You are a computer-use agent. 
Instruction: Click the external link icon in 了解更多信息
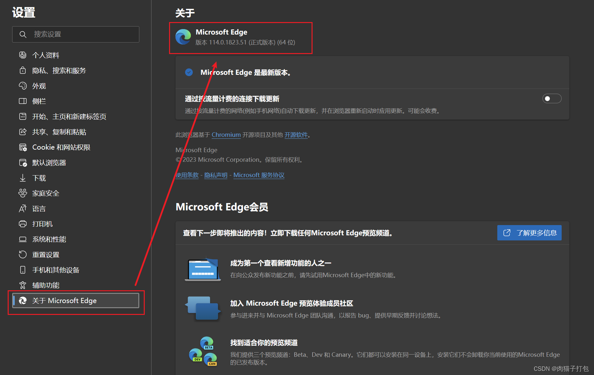(x=507, y=233)
